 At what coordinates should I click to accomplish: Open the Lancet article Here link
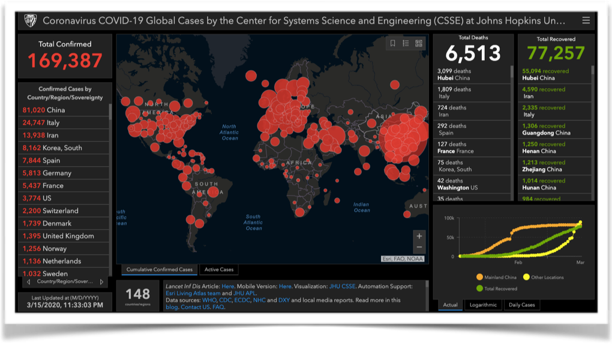228,286
